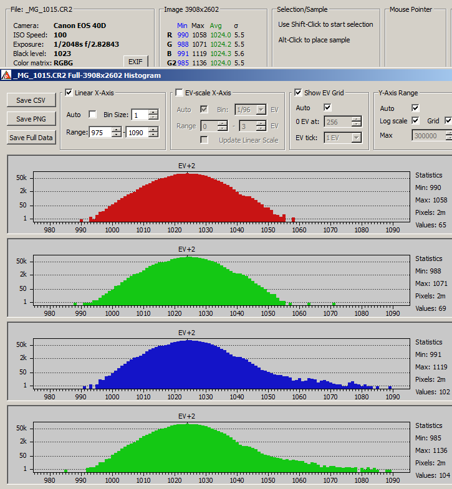Uncheck Auto in Y-Axis Range
Screen dimensions: 452x489
[416, 108]
